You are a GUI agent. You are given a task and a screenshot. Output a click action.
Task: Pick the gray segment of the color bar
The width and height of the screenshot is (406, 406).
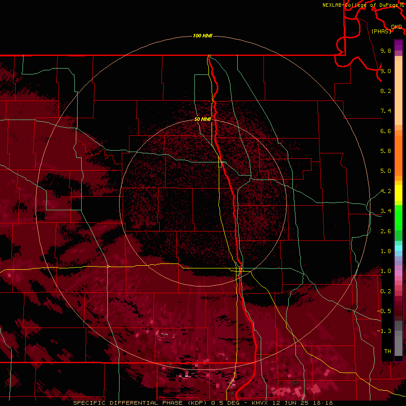[398, 338]
